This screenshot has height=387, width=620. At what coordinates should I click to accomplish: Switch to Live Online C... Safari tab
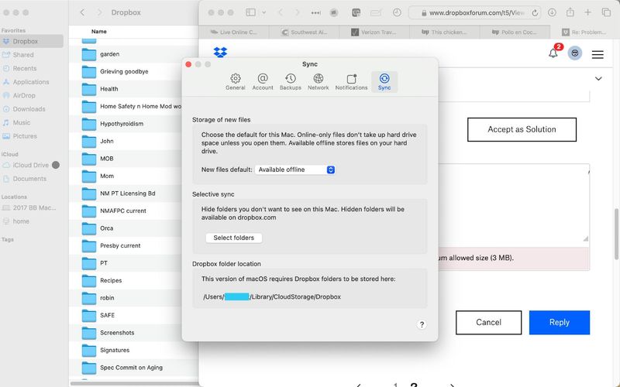pyautogui.click(x=234, y=33)
